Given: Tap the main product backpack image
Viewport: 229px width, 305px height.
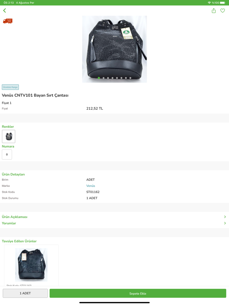Looking at the screenshot, I should [x=114, y=49].
